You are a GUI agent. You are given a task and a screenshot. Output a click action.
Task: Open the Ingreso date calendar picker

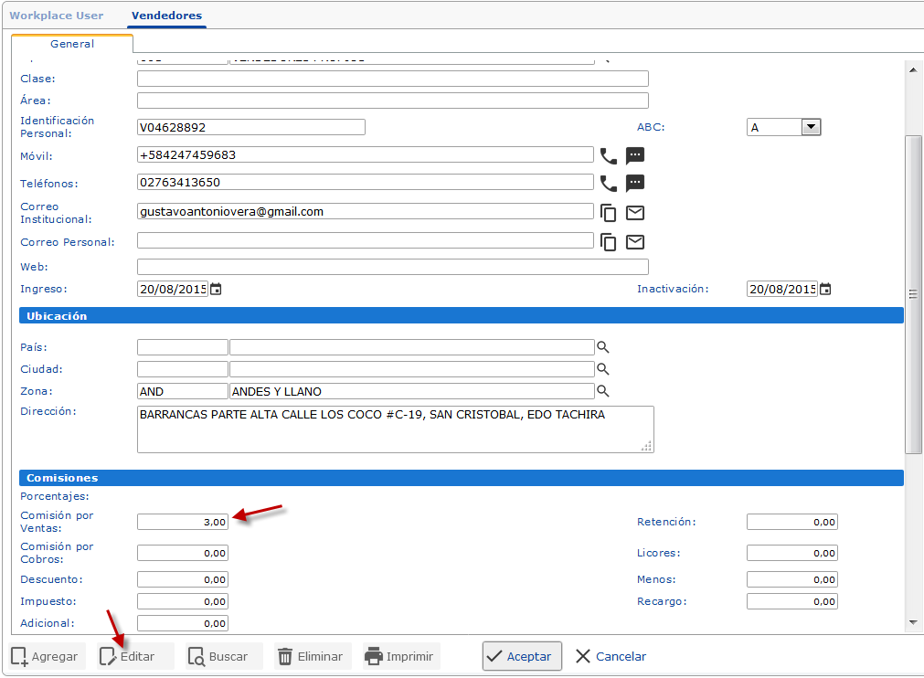pyautogui.click(x=216, y=290)
